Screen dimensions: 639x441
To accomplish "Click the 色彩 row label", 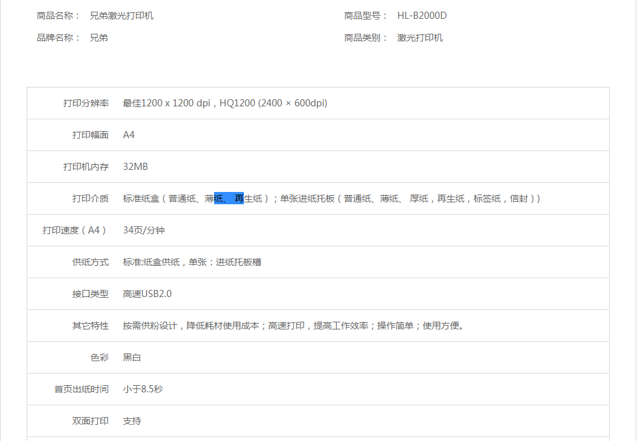I will pyautogui.click(x=99, y=358).
